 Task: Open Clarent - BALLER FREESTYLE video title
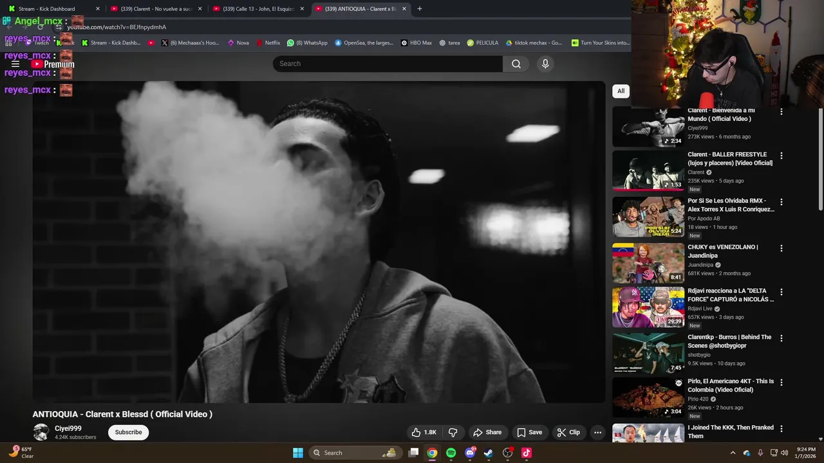click(x=730, y=159)
